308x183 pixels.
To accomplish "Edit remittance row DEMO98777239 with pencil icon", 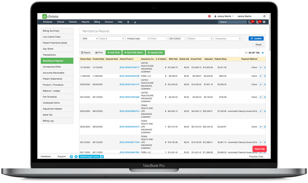I will [x=261, y=142].
